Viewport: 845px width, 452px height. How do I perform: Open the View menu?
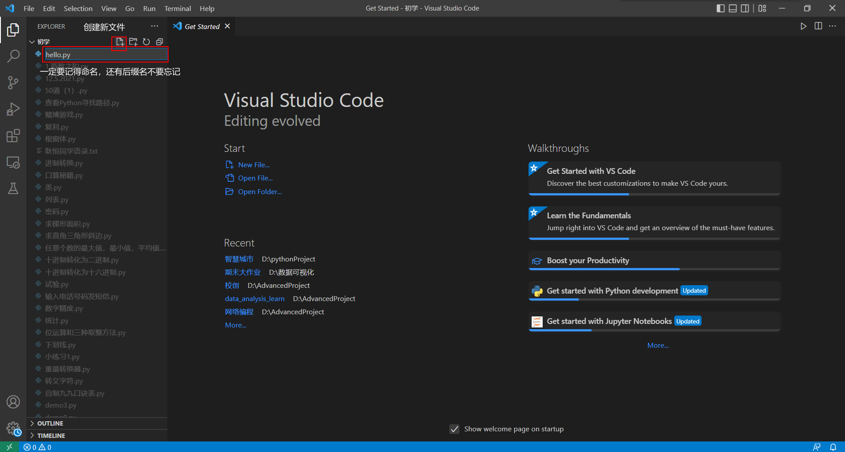[x=109, y=8]
